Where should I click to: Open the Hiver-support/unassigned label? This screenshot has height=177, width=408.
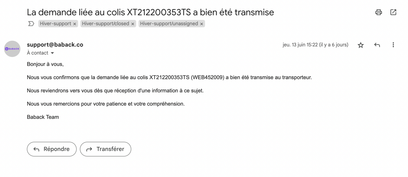point(169,24)
